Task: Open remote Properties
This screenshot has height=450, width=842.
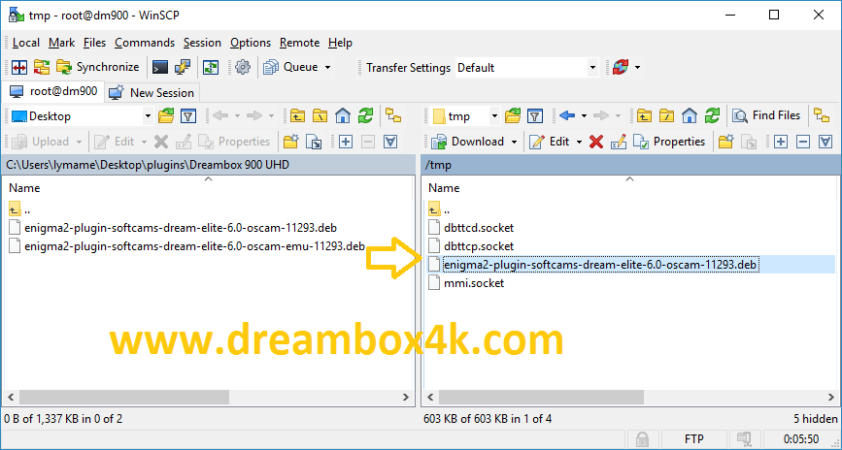Action: 669,142
